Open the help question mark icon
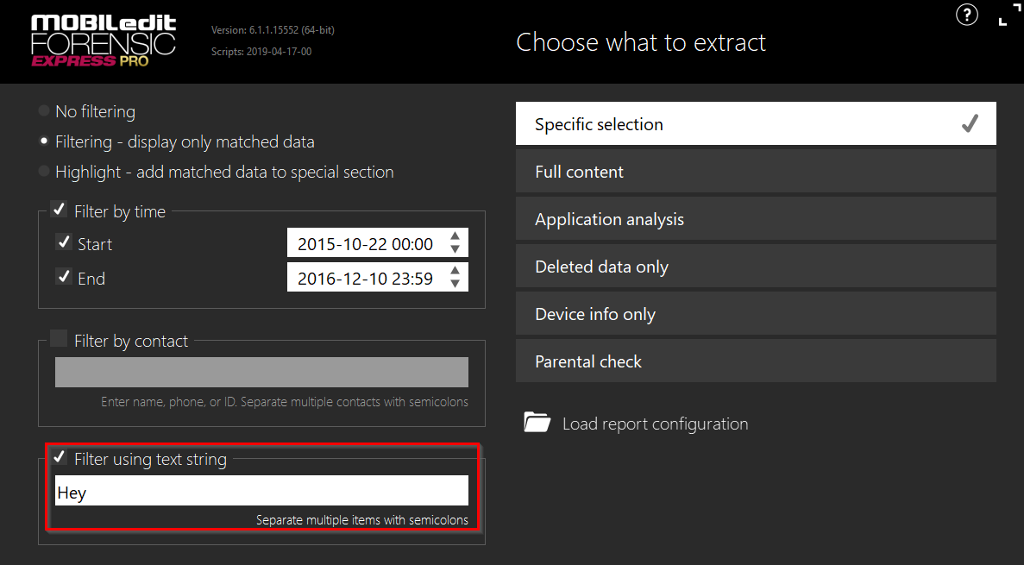 (x=967, y=15)
